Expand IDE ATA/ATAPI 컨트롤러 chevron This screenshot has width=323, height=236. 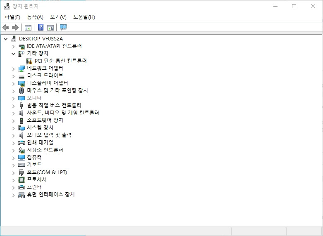pos(14,47)
